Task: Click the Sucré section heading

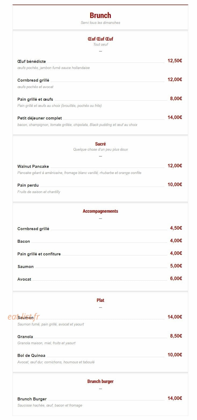Action: 100,144
